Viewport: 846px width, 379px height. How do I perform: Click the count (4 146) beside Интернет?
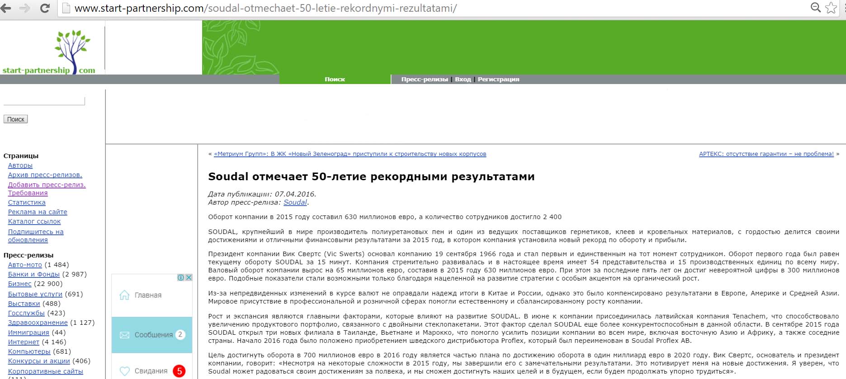point(54,342)
